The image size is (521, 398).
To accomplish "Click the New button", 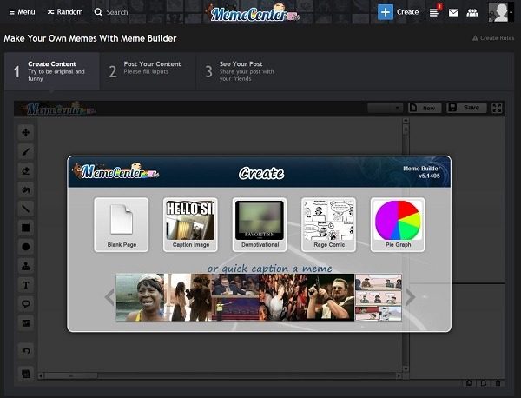I will pyautogui.click(x=425, y=108).
